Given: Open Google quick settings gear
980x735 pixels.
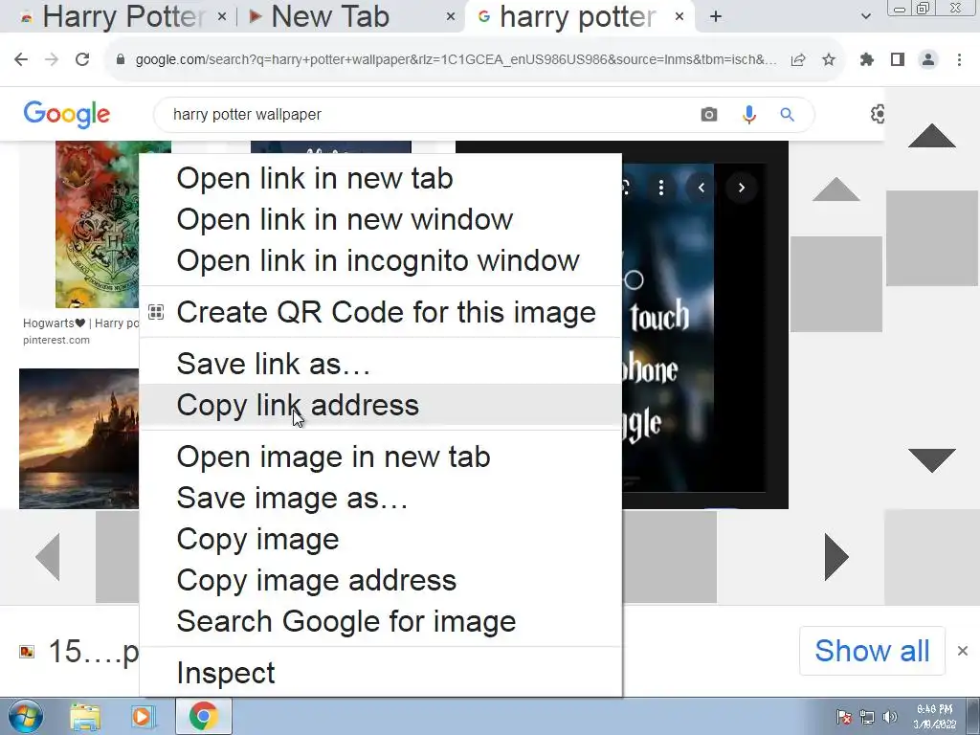Looking at the screenshot, I should tap(877, 114).
